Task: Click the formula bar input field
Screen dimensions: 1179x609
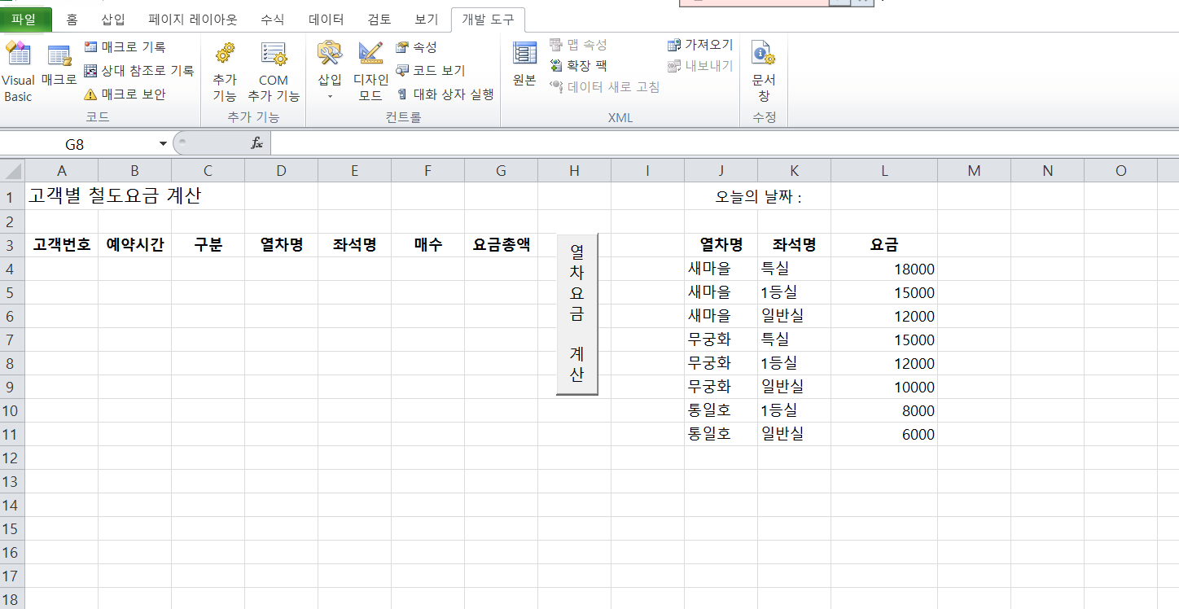Action: click(717, 144)
